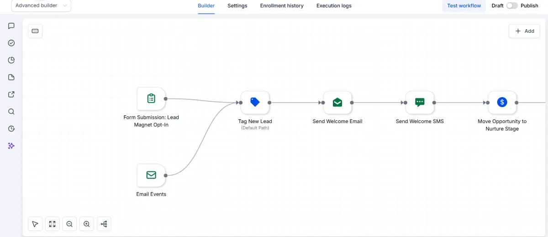Image resolution: width=548 pixels, height=237 pixels.
Task: Click the fit-to-screen expand icon
Action: coord(53,224)
